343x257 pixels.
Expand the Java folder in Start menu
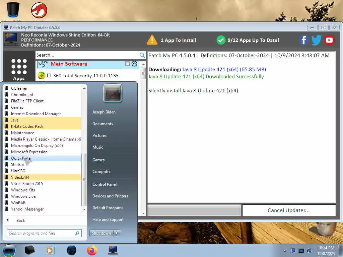coord(43,120)
